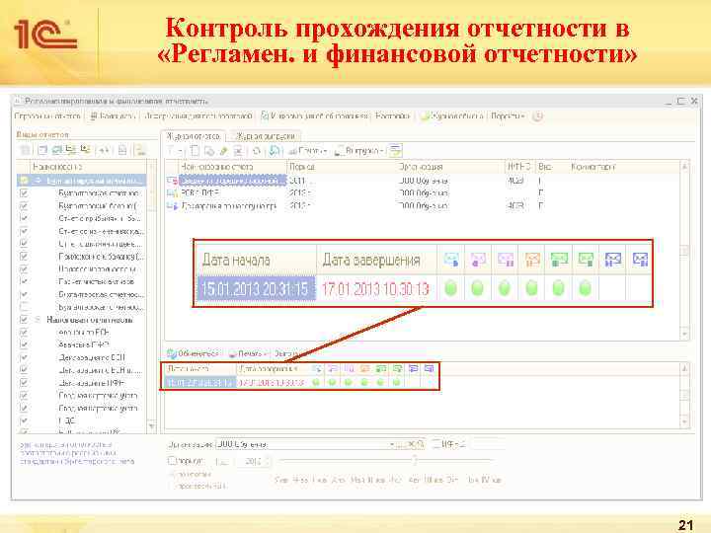The height and width of the screenshot is (533, 711).
Task: Click the Обменяться button
Action: pyautogui.click(x=193, y=353)
